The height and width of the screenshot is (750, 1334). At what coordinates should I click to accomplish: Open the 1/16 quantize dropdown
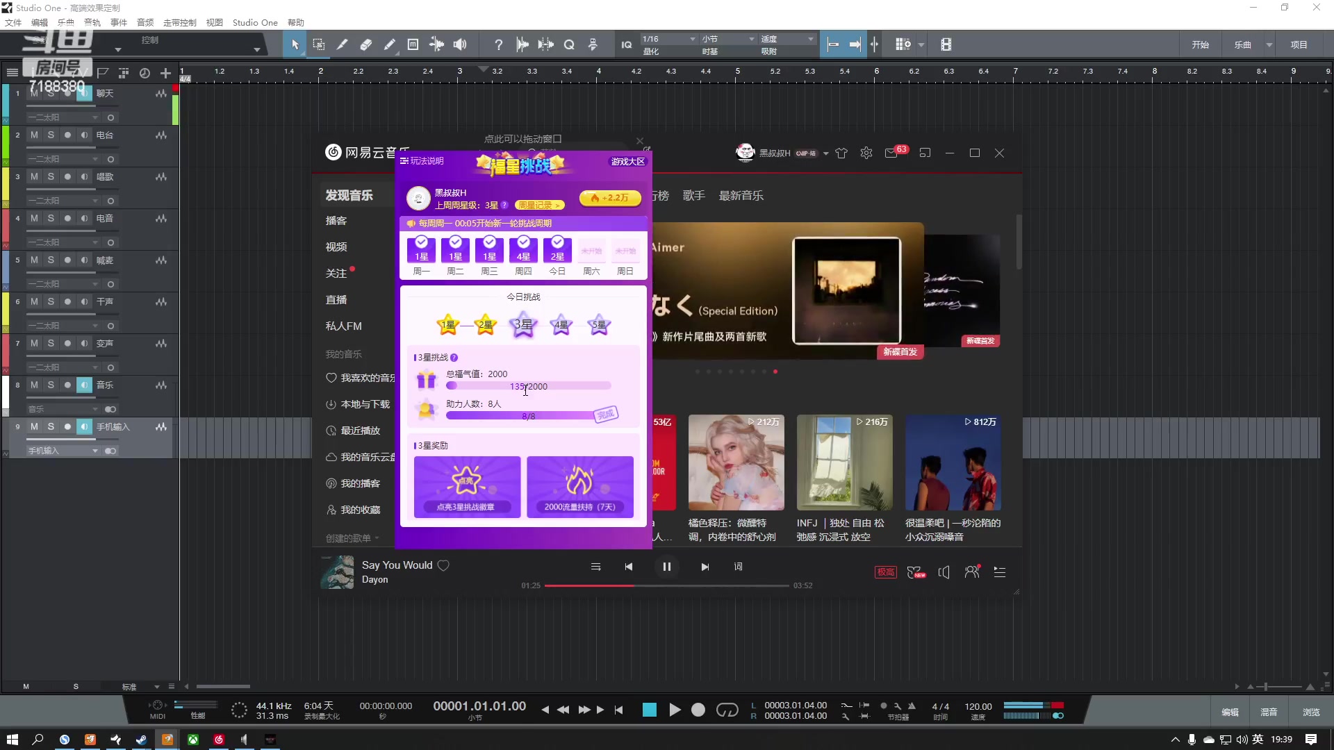668,39
